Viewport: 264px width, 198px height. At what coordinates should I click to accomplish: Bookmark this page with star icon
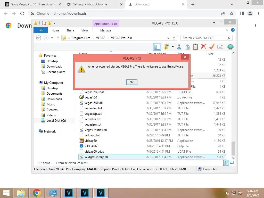232,13
